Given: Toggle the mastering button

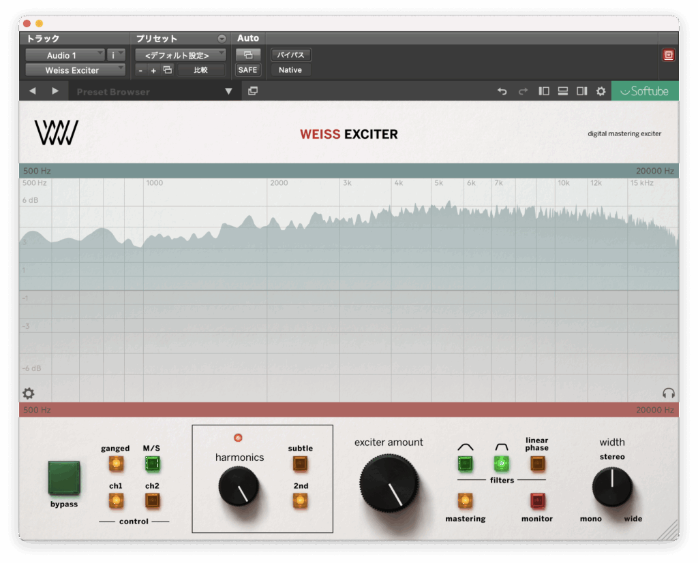Looking at the screenshot, I should [x=465, y=501].
